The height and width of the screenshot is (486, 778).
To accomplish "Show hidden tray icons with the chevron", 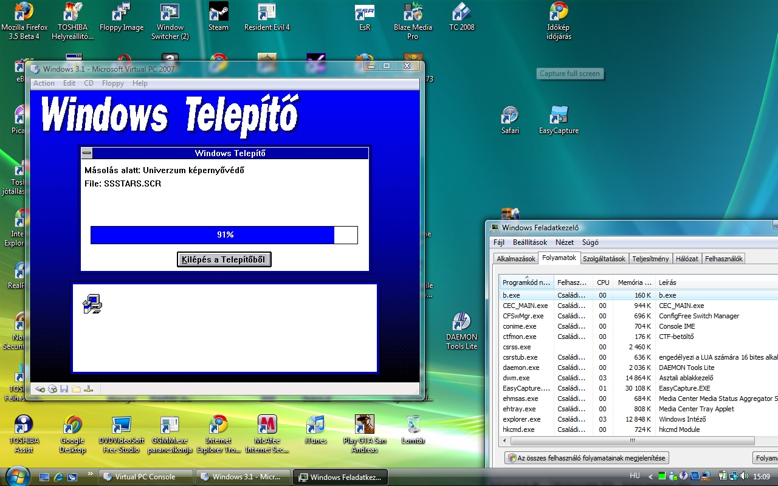I will (651, 476).
